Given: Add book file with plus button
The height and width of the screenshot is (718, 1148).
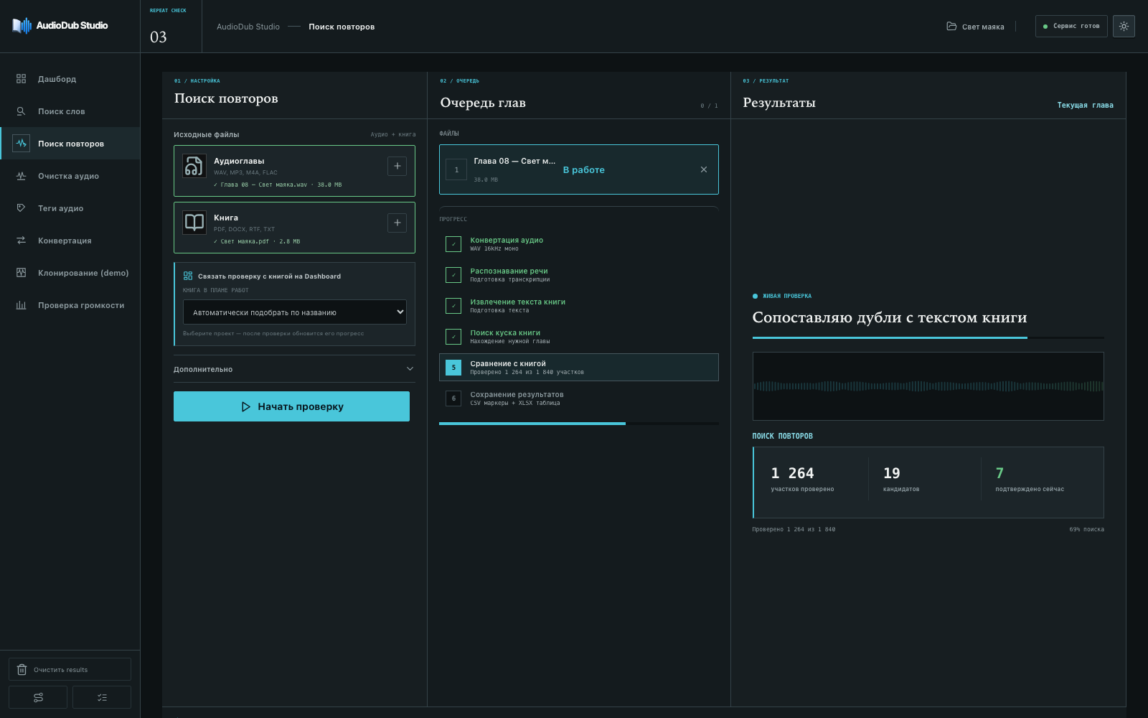Looking at the screenshot, I should pyautogui.click(x=397, y=223).
